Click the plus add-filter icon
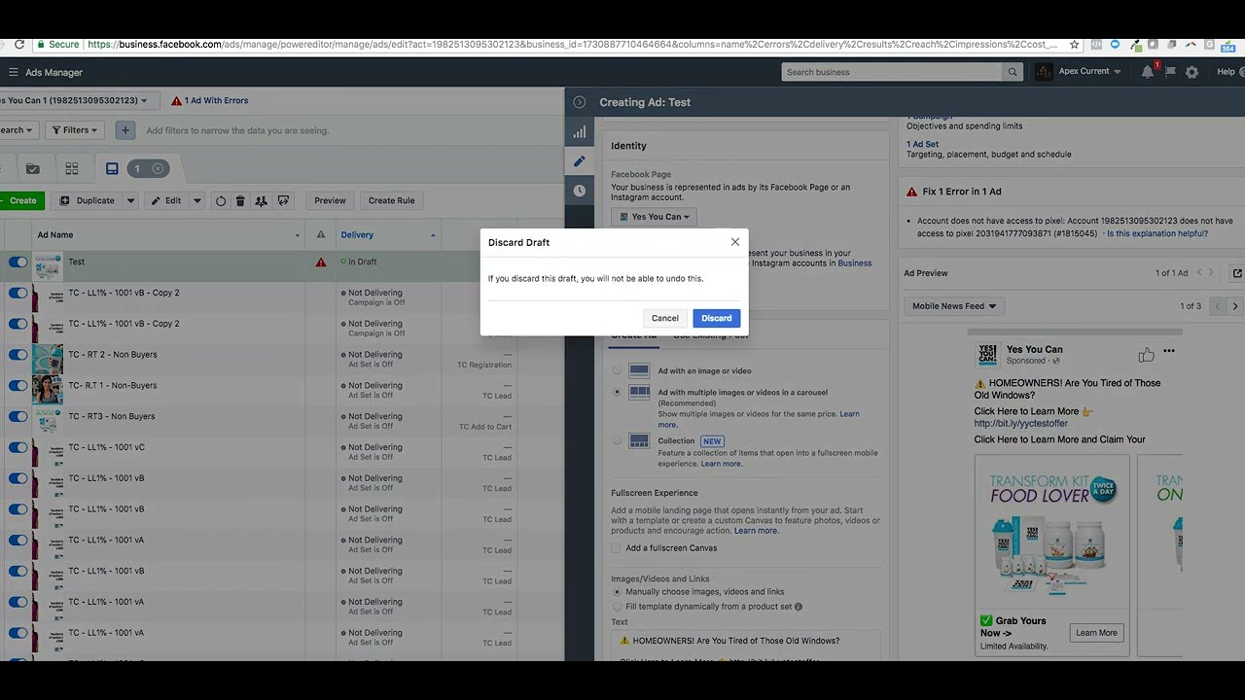The image size is (1245, 700). pos(125,129)
